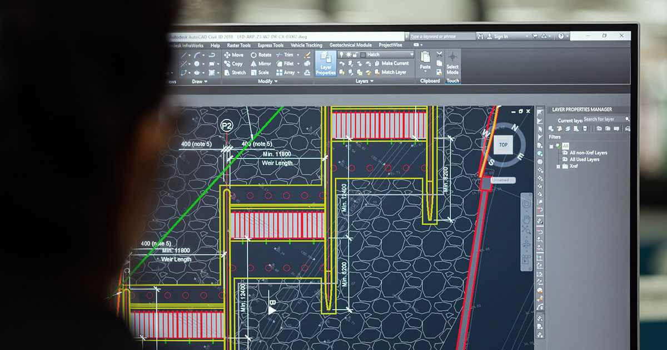Screen dimensions: 667x350
Task: Start the Array tool
Action: [285, 73]
